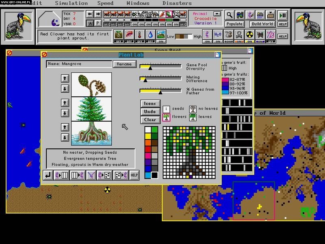Select the radiation disaster icon
Image resolution: width=325 pixels, height=244 pixels.
pos(250,35)
